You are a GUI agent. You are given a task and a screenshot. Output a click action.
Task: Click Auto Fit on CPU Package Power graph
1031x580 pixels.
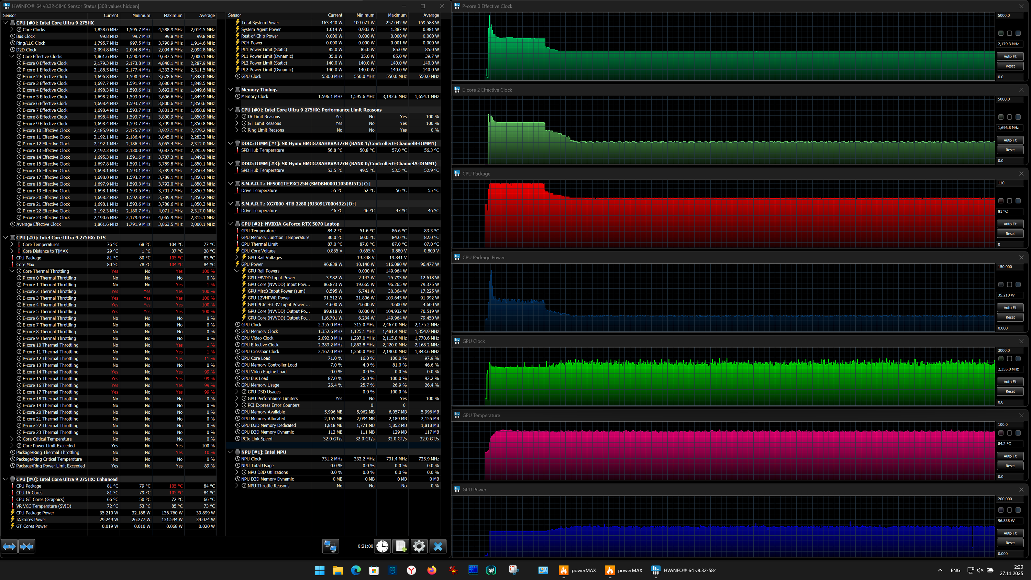pyautogui.click(x=1010, y=308)
